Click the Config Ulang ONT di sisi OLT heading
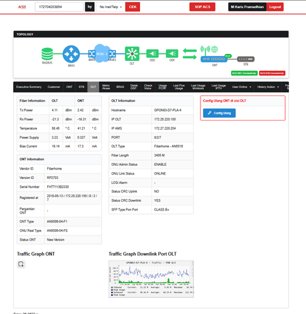This screenshot has width=306, height=314. [224, 100]
